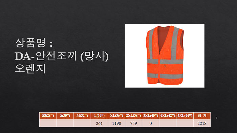237x133 pixels.
Task: Click the 오렌지 color name text
Action: coord(30,69)
